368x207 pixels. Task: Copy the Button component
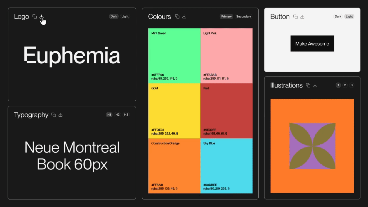(x=295, y=17)
